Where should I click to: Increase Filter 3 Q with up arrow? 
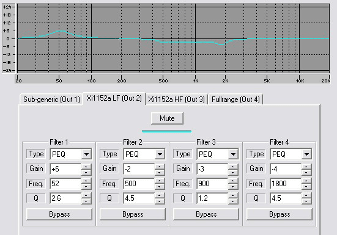pyautogui.click(x=233, y=195)
